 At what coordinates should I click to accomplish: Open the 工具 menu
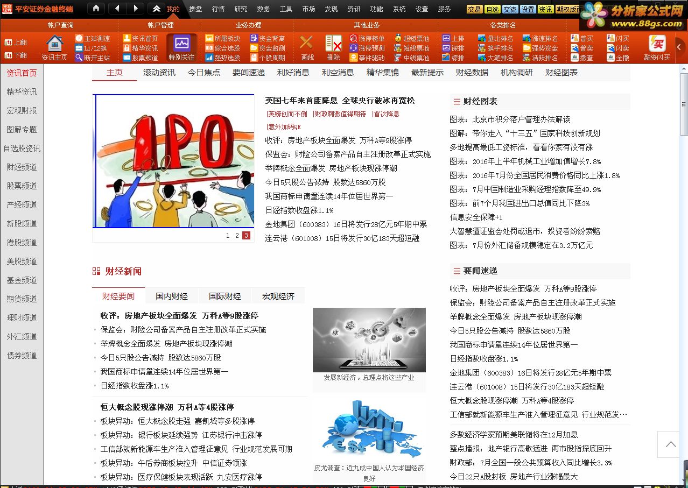coord(286,9)
